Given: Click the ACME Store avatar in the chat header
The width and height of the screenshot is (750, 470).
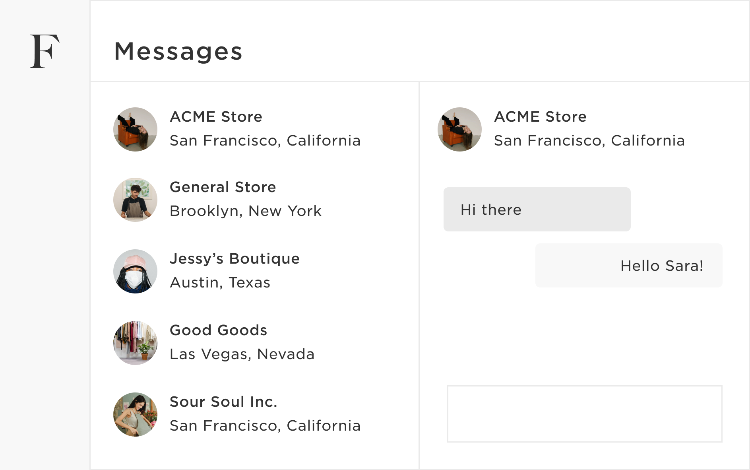Looking at the screenshot, I should click(459, 129).
